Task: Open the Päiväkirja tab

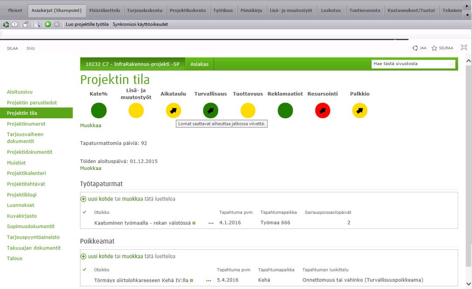Action: tap(251, 11)
